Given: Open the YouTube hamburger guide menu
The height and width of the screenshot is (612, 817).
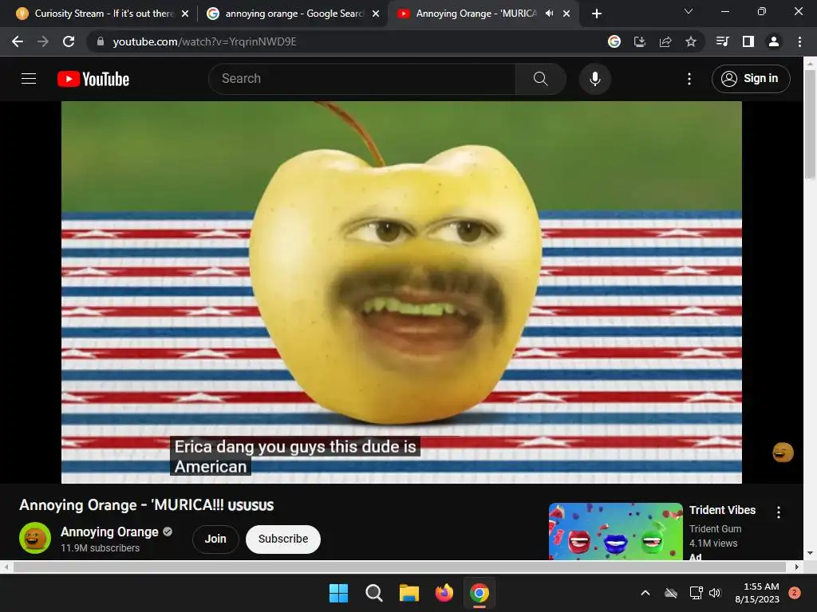Looking at the screenshot, I should [x=29, y=79].
